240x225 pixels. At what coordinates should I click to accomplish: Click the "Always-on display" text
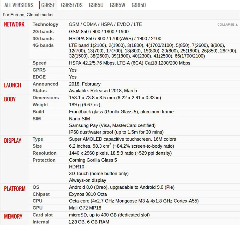click(x=88, y=180)
